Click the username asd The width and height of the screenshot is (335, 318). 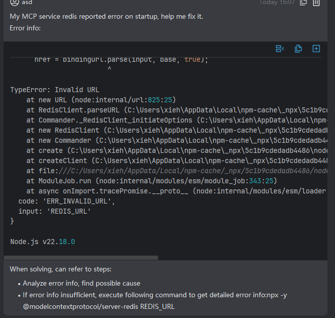click(x=27, y=3)
